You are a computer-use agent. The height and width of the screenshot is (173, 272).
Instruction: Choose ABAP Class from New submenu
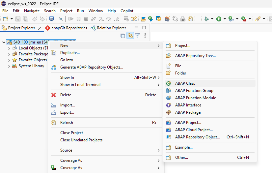coord(210,83)
